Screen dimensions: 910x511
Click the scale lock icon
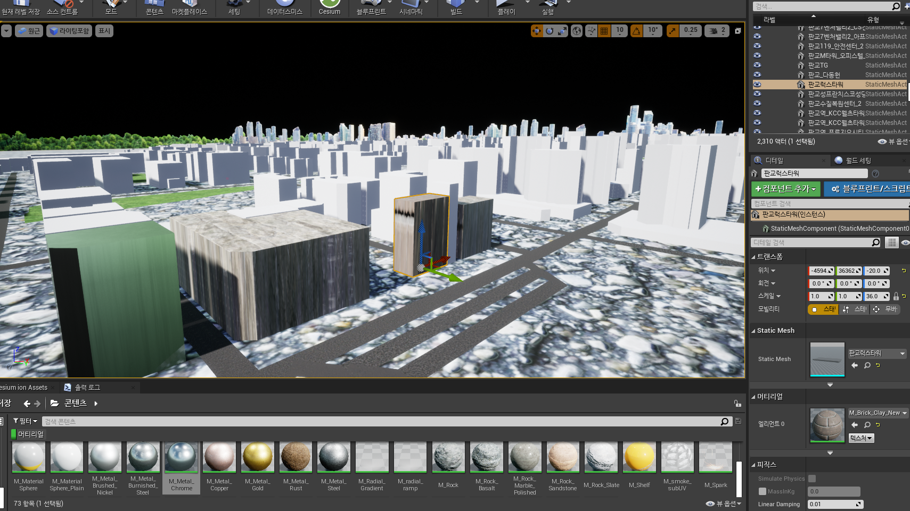coord(896,296)
